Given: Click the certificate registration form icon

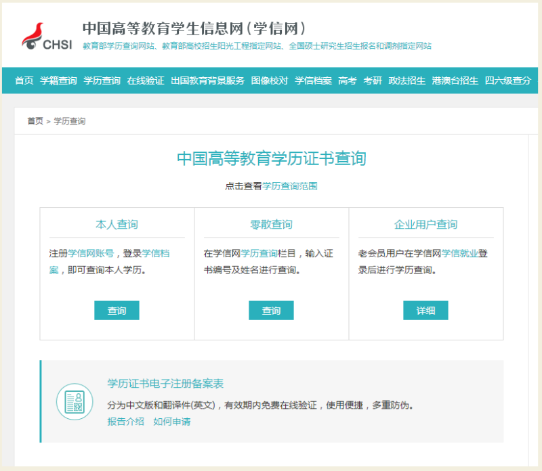Looking at the screenshot, I should (74, 401).
